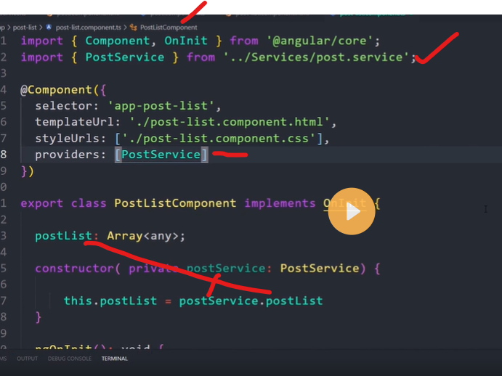Viewport: 502px width, 376px height.
Task: Click the Angular file icon in breadcrumb
Action: pos(49,27)
